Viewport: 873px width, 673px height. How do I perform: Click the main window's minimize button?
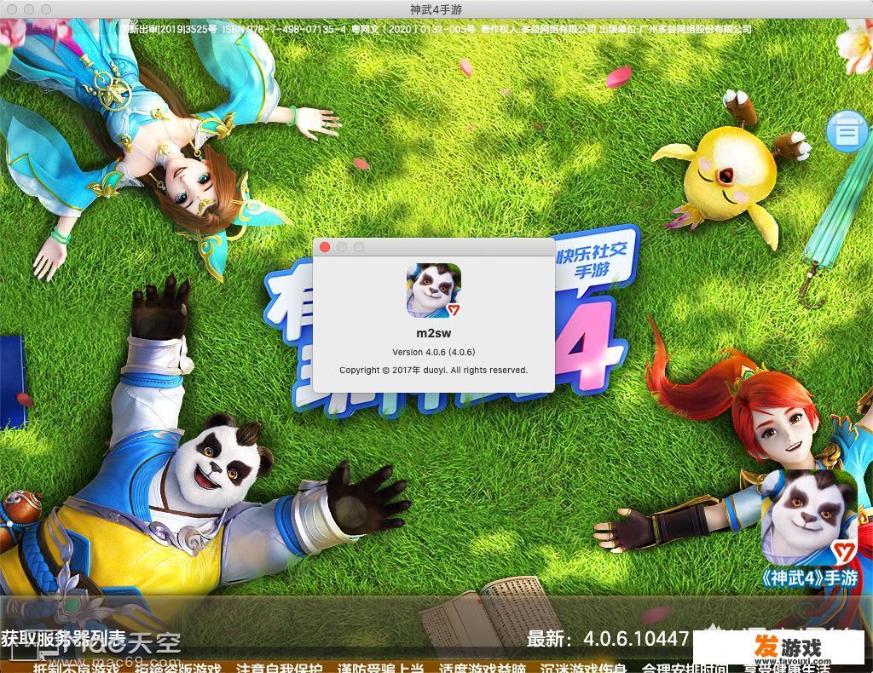pyautogui.click(x=29, y=9)
